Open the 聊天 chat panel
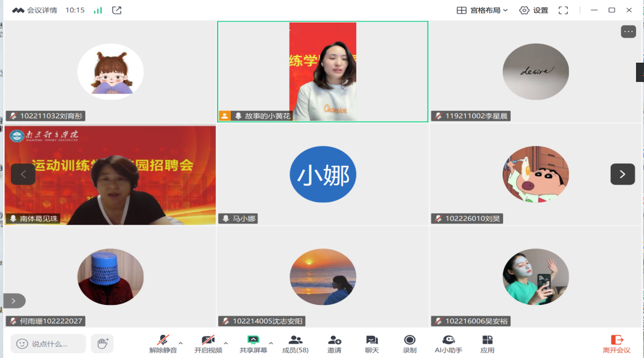Image resolution: width=644 pixels, height=358 pixels. pos(371,343)
